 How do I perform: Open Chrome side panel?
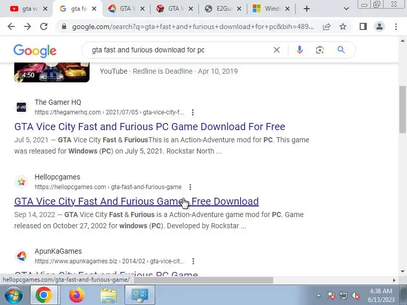(363, 26)
